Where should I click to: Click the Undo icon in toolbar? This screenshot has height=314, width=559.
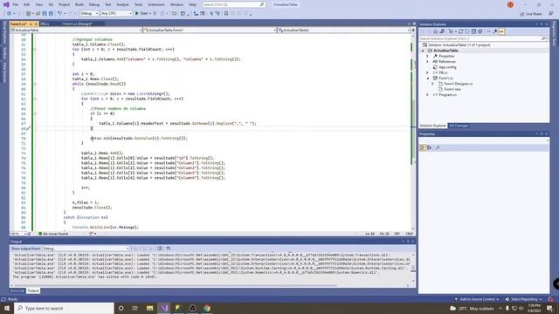59,14
